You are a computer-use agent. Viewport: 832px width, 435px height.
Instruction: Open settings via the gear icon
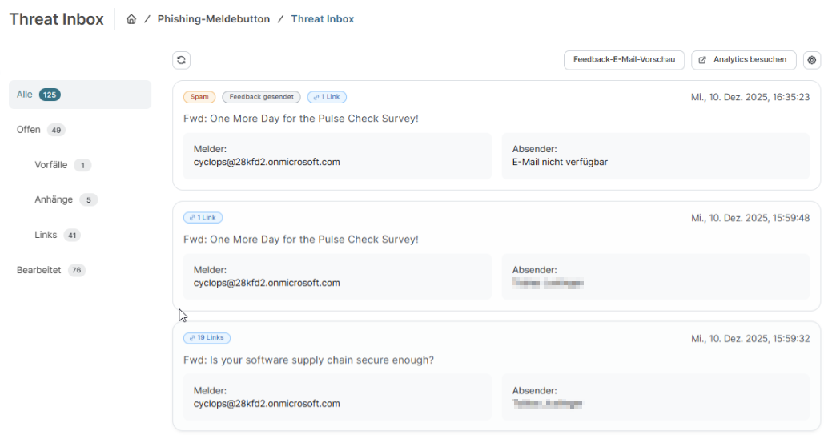click(812, 60)
